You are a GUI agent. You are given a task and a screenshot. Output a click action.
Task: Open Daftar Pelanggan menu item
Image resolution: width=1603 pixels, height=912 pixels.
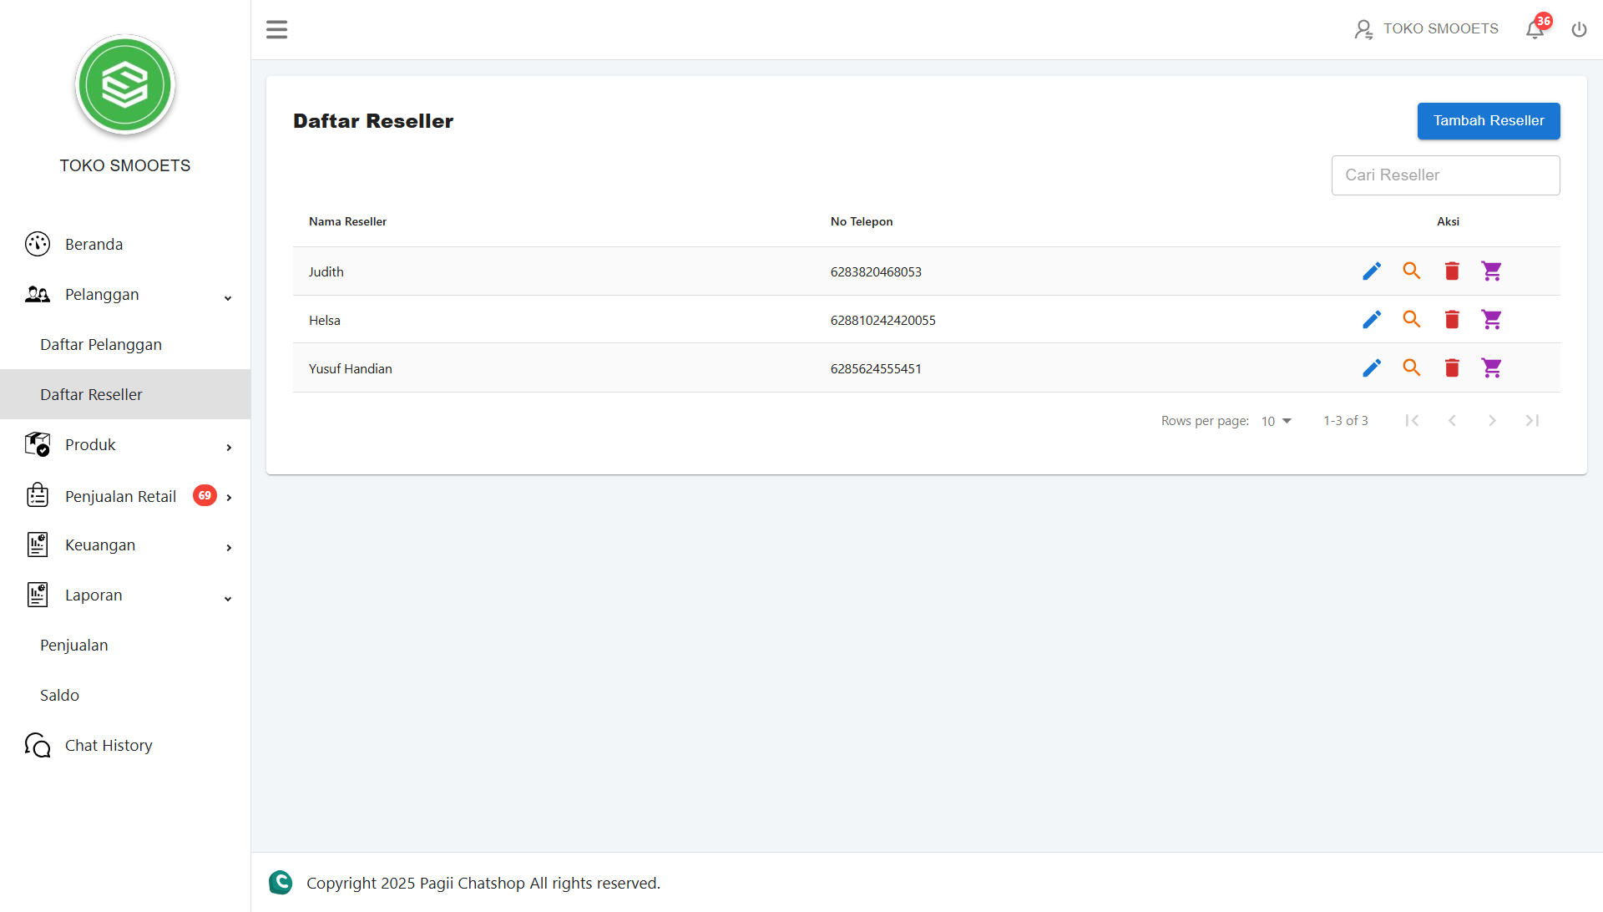coord(101,345)
